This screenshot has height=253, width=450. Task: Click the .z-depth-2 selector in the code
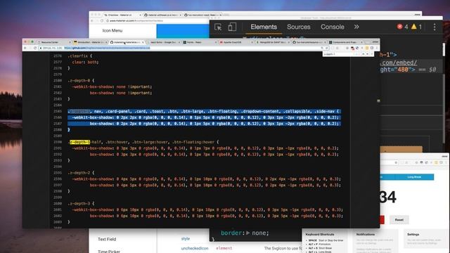tap(79, 173)
